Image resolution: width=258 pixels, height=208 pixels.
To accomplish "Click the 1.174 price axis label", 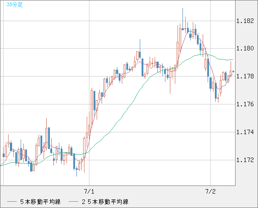I will coord(245,132).
